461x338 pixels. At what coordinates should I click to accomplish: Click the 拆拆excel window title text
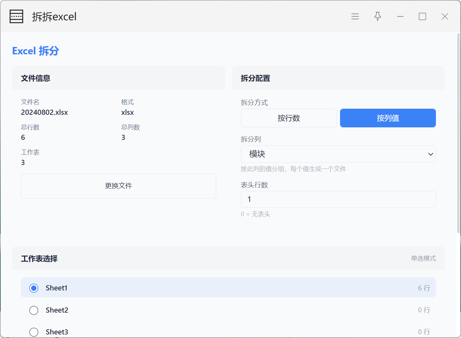54,16
